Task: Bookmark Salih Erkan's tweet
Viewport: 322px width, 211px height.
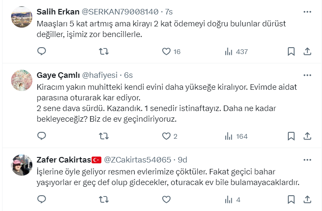Action: click(291, 51)
